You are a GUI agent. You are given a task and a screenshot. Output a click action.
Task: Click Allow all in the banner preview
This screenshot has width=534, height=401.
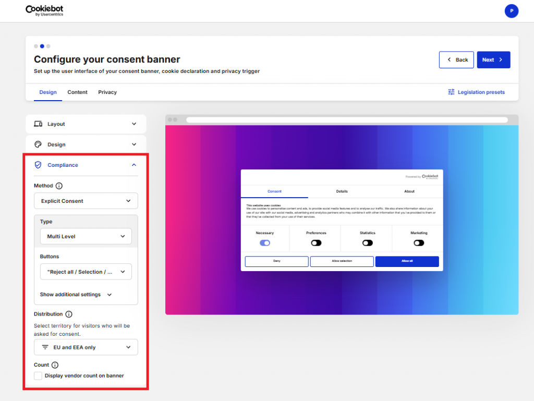(x=407, y=261)
